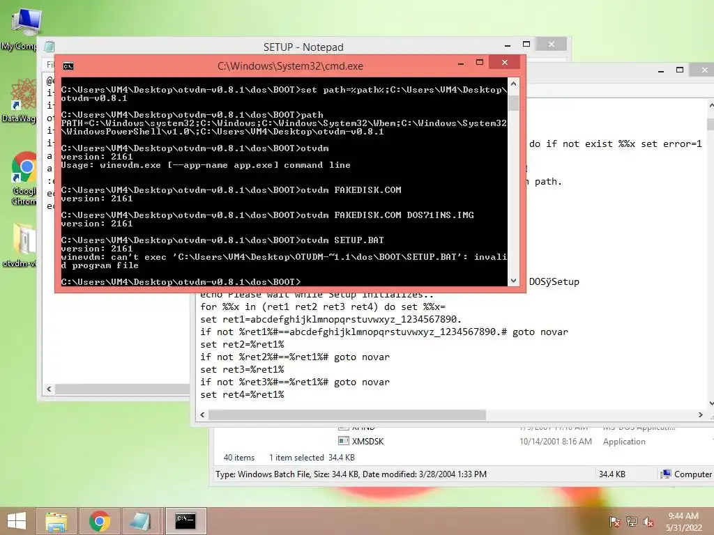Switch to cmd.exe taskbar button

[x=185, y=521]
